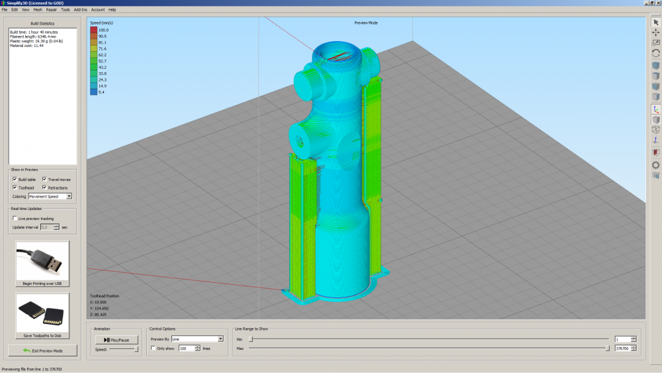
Task: Uncheck the Build table checkbox
Action: pyautogui.click(x=15, y=180)
